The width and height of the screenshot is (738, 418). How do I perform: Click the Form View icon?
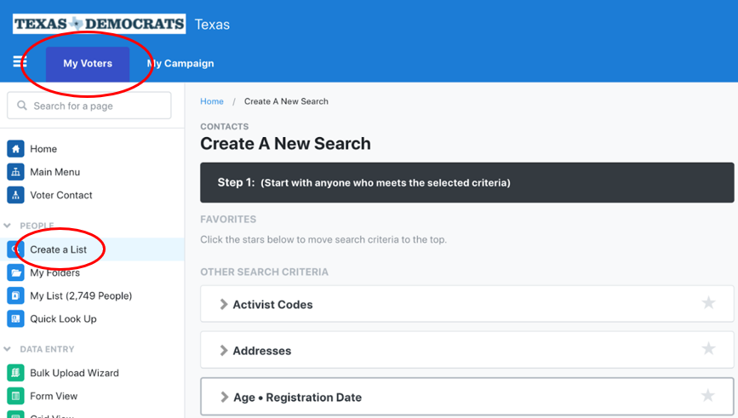[15, 396]
